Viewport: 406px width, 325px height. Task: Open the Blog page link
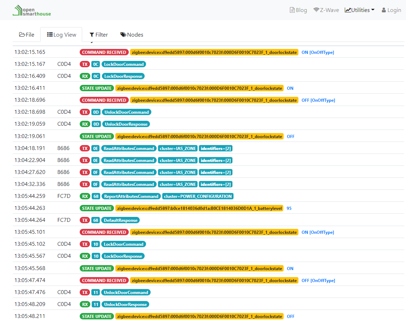[298, 10]
